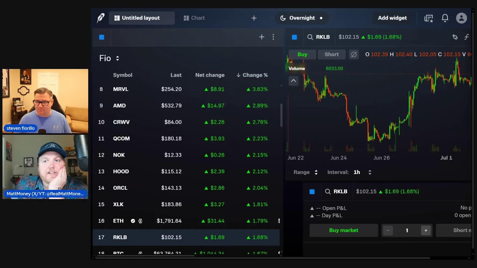477x268 pixels.
Task: Click the horizontal scrollbar at the bottom
Action: coord(263,258)
